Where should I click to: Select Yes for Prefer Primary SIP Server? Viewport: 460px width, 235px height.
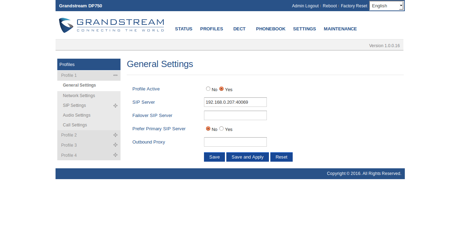[221, 128]
